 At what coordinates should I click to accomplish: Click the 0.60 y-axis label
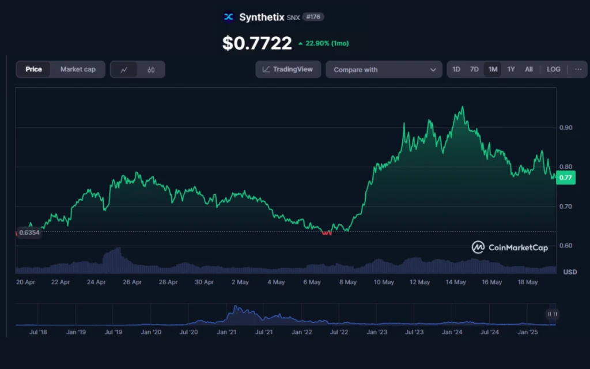(566, 246)
